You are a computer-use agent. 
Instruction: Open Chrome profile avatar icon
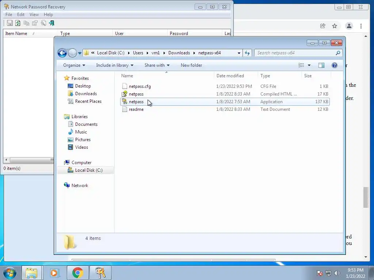[x=349, y=26]
